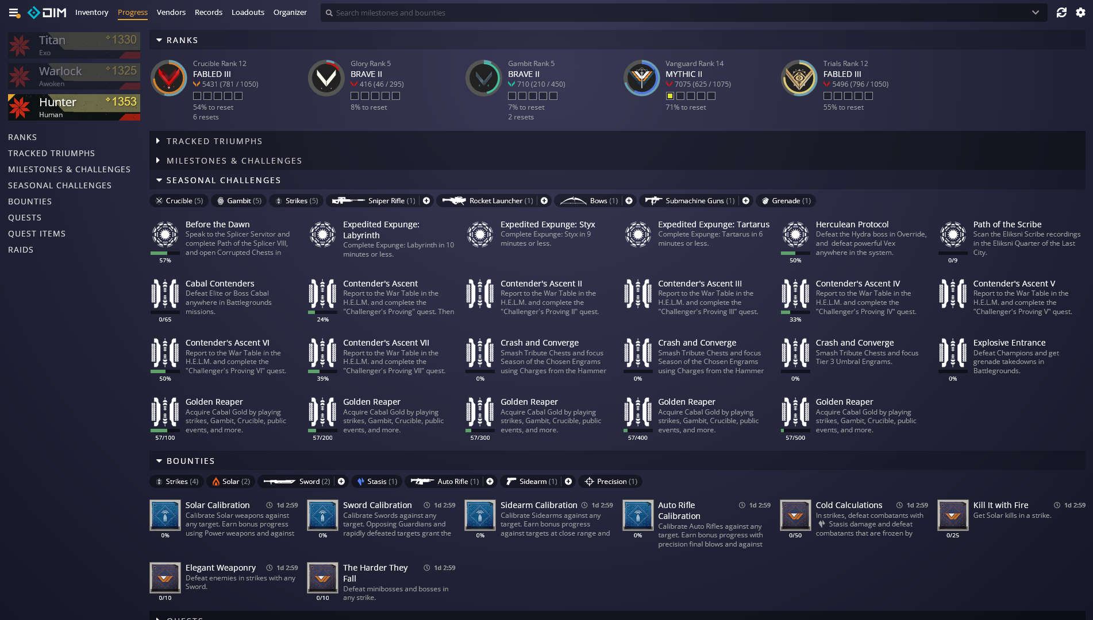Click the Gambit Rank emblem icon

click(484, 78)
